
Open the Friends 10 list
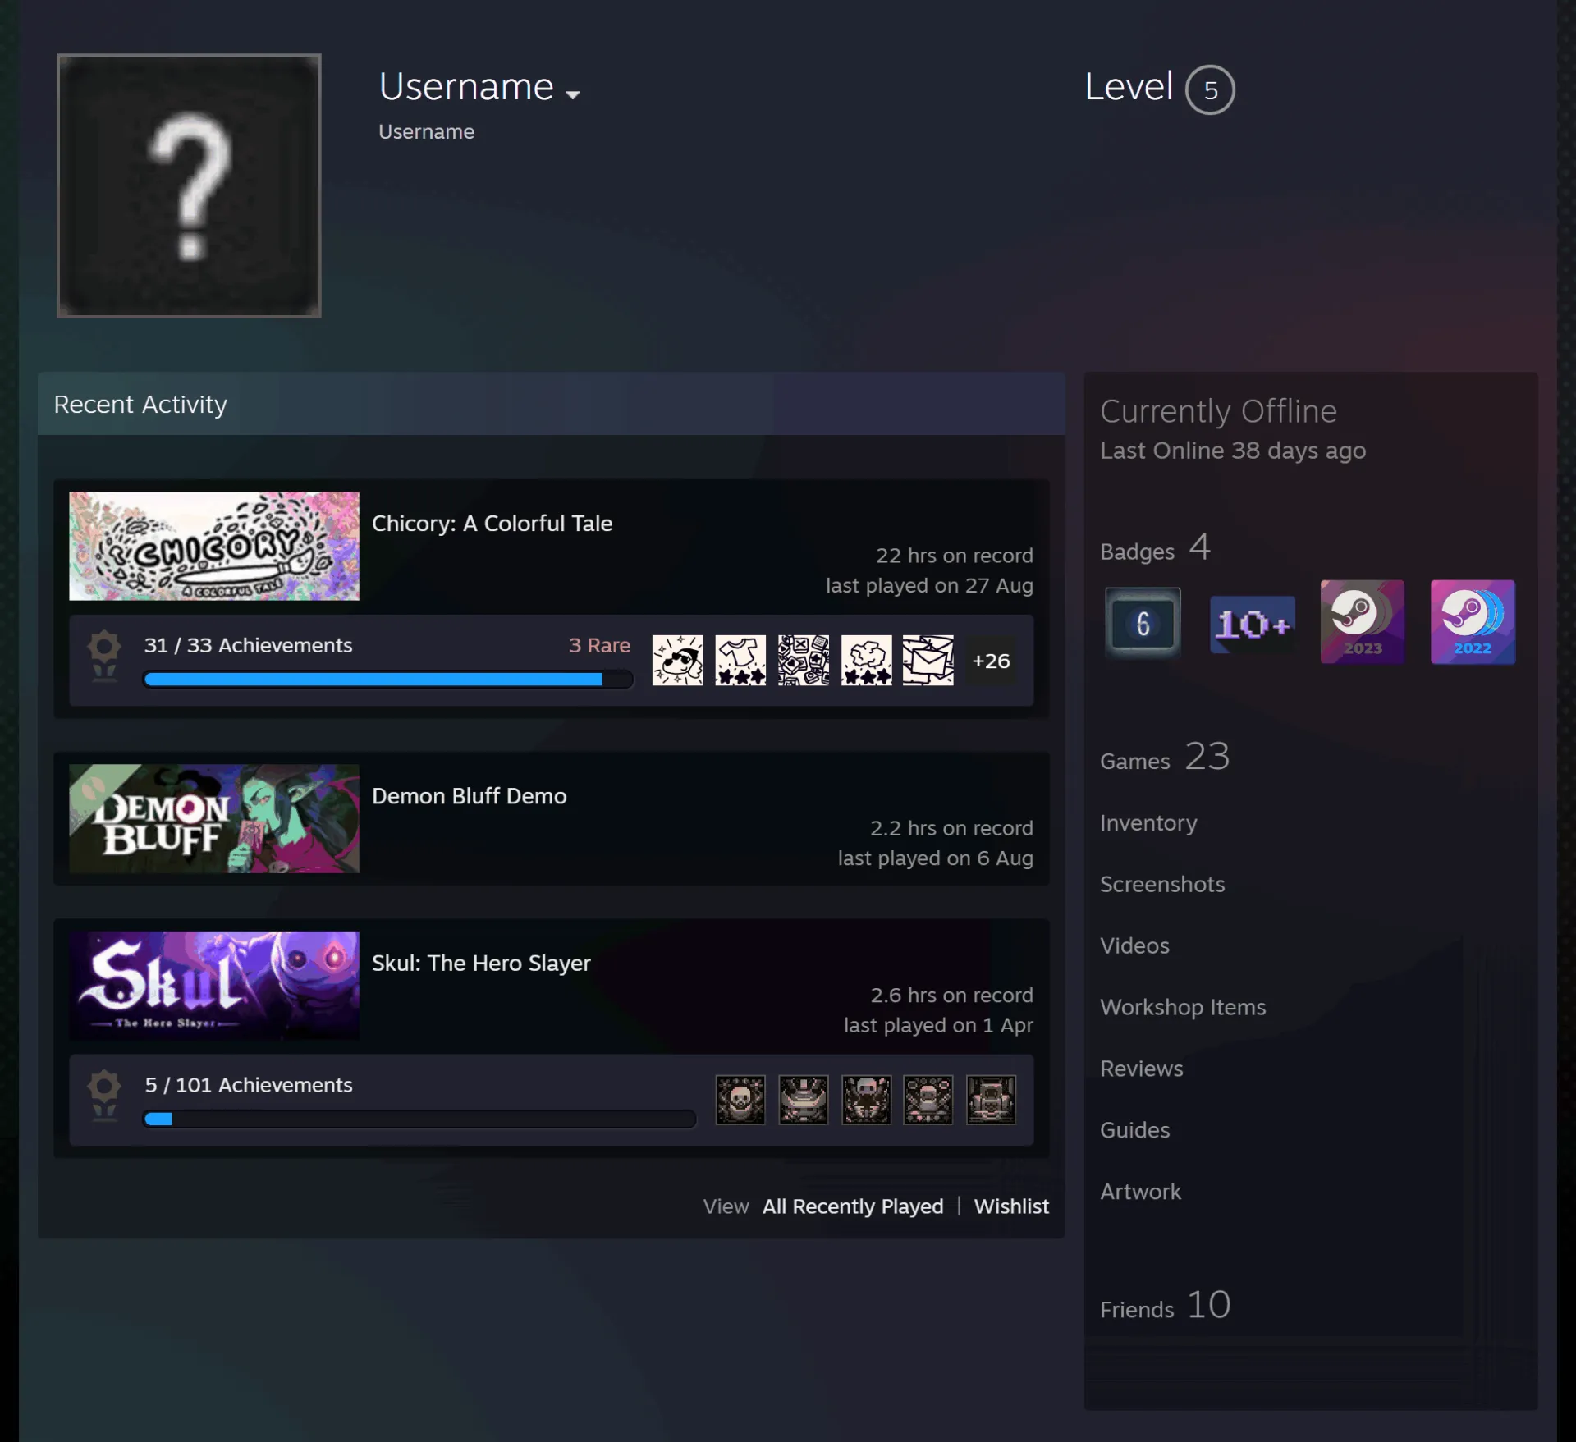coord(1166,1306)
